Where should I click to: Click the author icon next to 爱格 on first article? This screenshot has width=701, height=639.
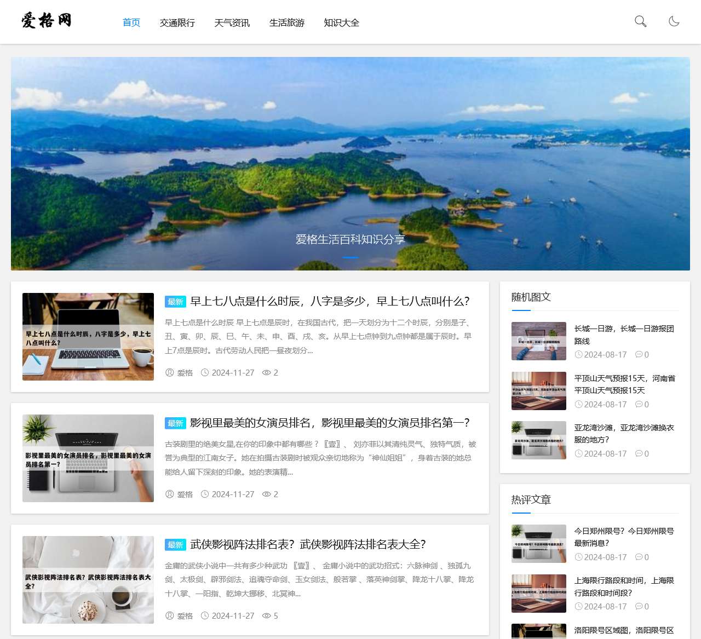[x=170, y=372]
